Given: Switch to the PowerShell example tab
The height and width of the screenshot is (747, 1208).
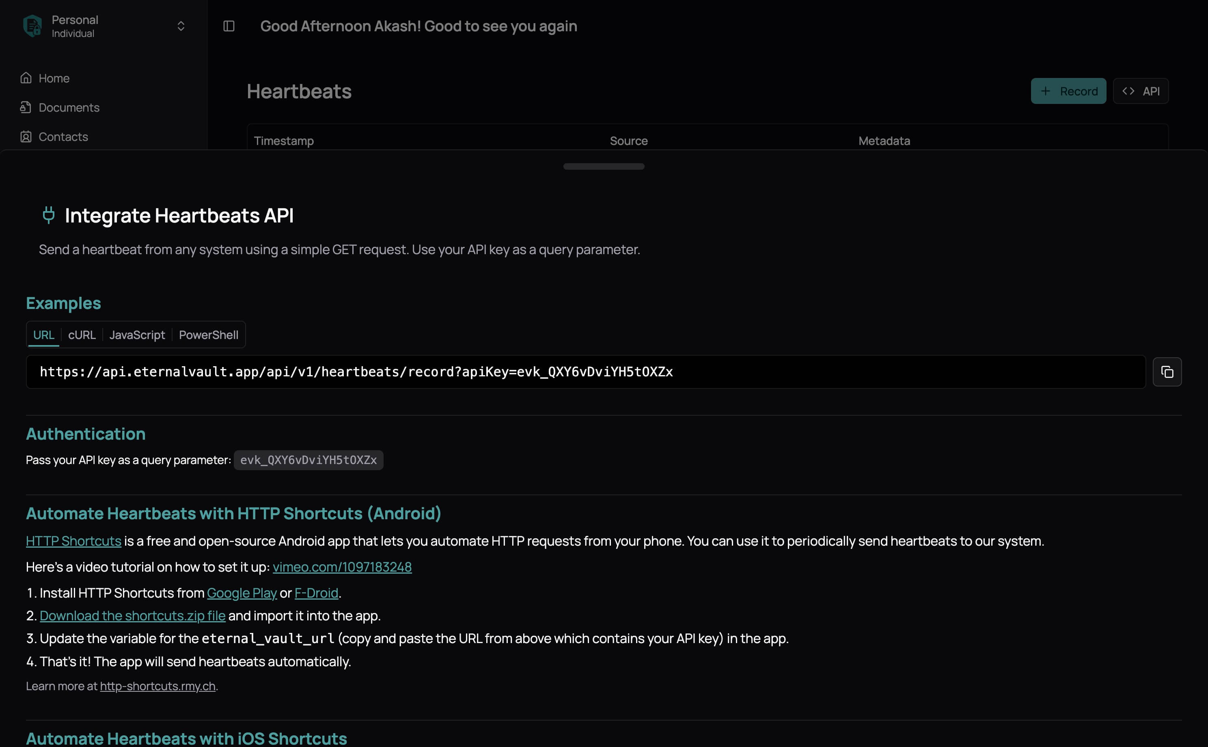Looking at the screenshot, I should 208,335.
